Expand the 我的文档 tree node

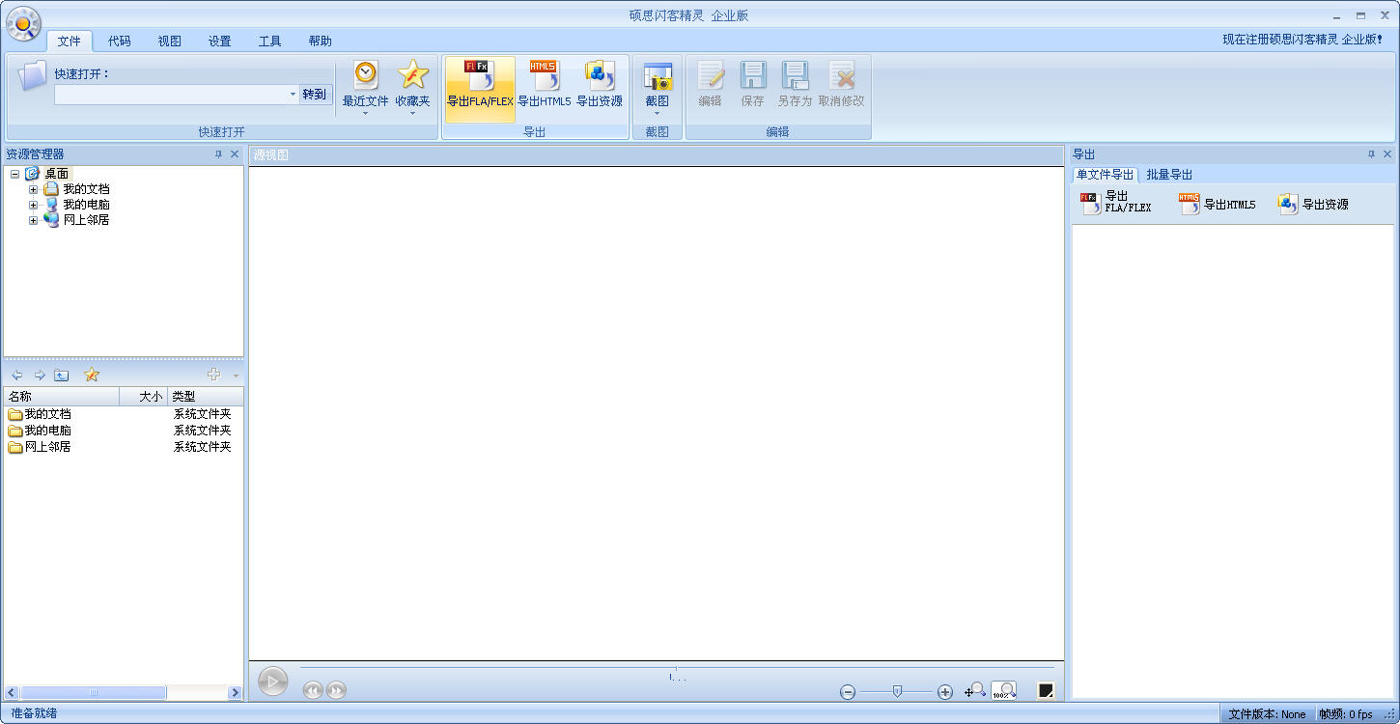tap(33, 189)
